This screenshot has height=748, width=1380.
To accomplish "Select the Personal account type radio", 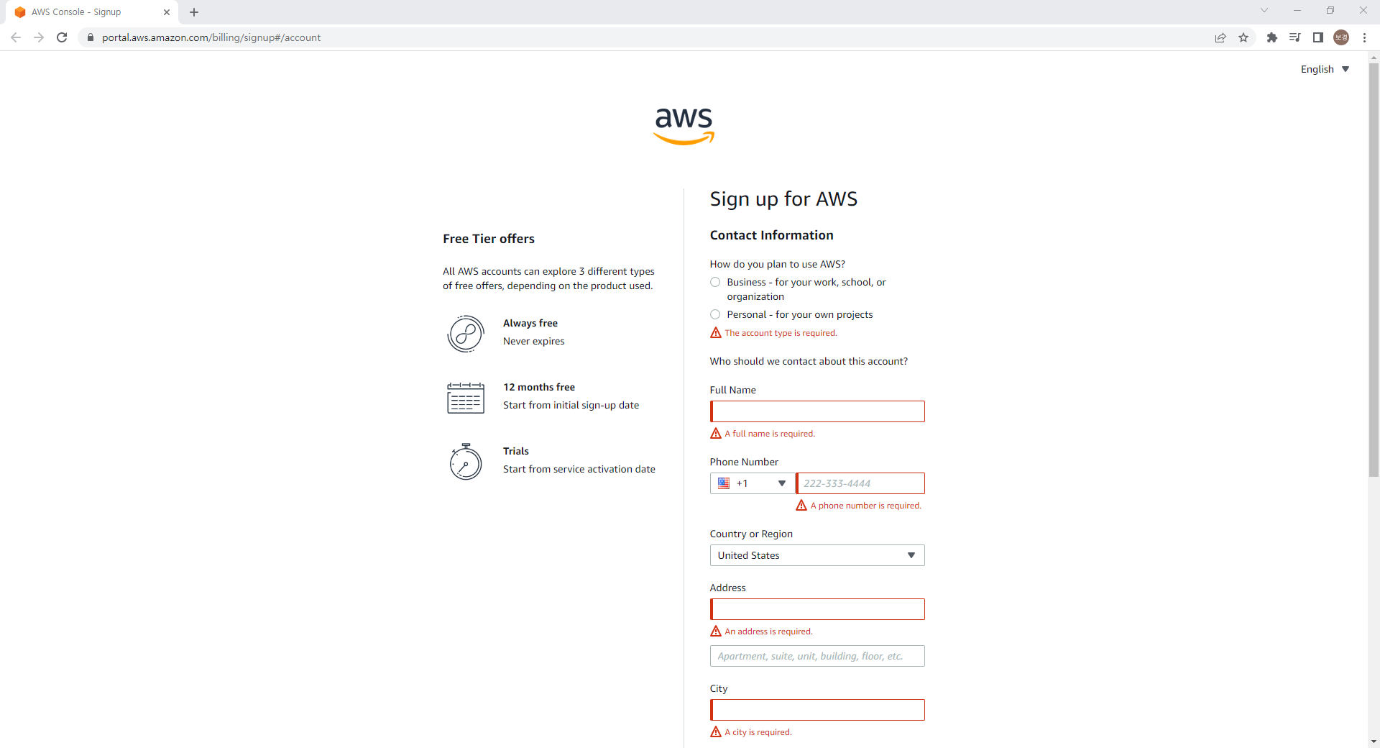I will coord(715,314).
